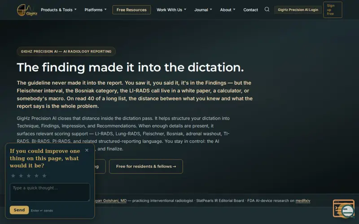Open the About dropdown
Screen dimensions: 359x224
tap(228, 10)
